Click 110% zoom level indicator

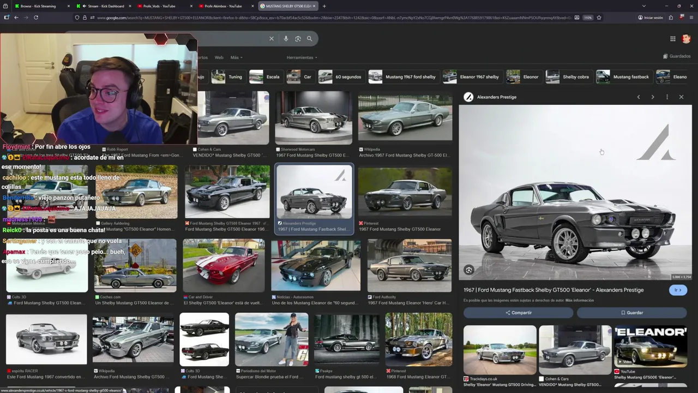coord(588,17)
